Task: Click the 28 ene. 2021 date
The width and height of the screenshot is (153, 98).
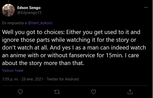Action: click(32, 79)
